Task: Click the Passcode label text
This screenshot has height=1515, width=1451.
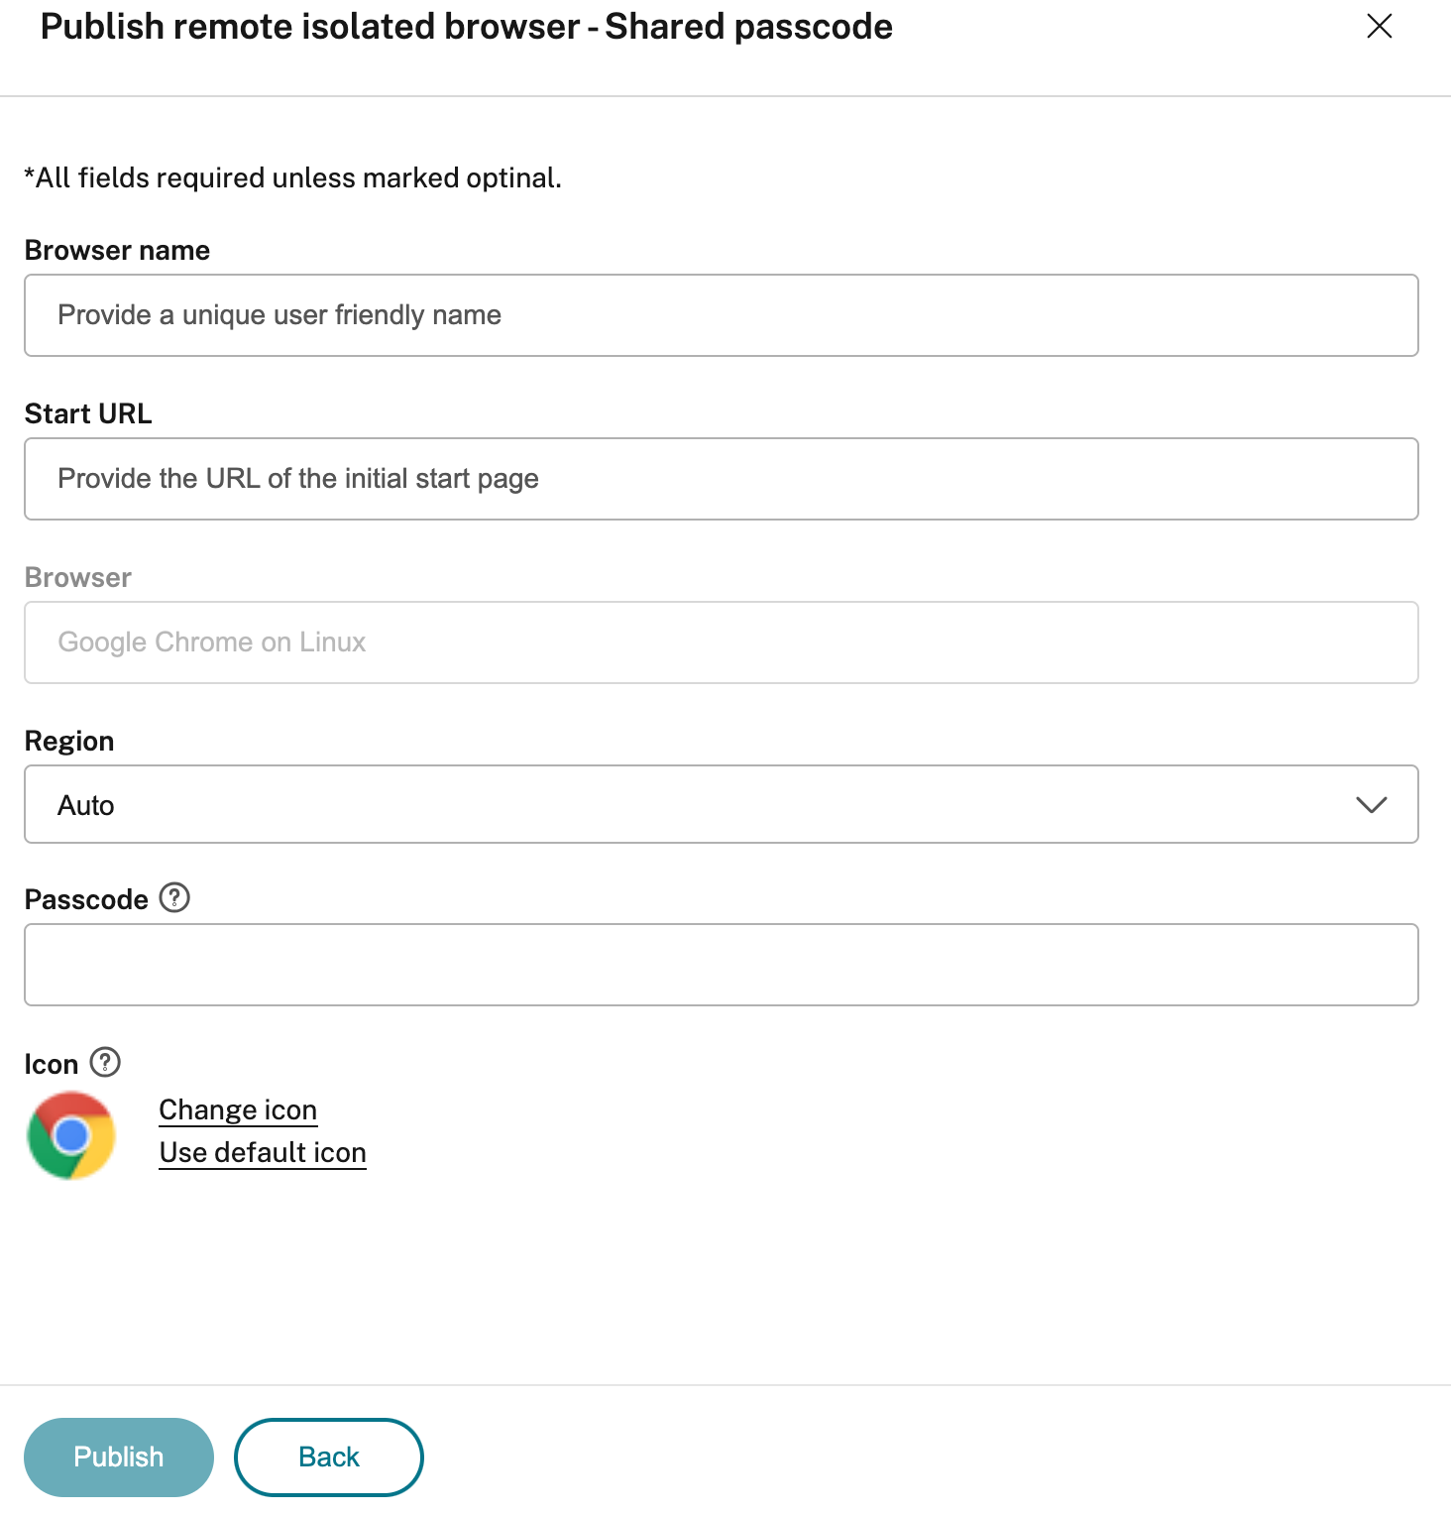Action: pos(86,899)
